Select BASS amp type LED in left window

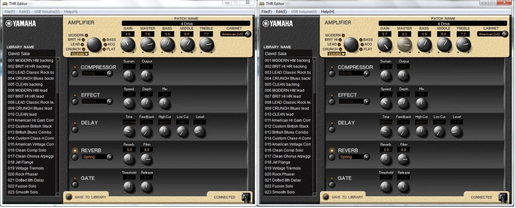[104, 40]
